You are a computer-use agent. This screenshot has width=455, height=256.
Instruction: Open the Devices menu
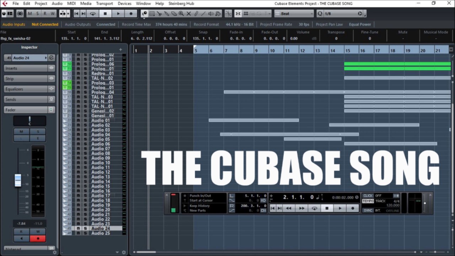click(124, 4)
